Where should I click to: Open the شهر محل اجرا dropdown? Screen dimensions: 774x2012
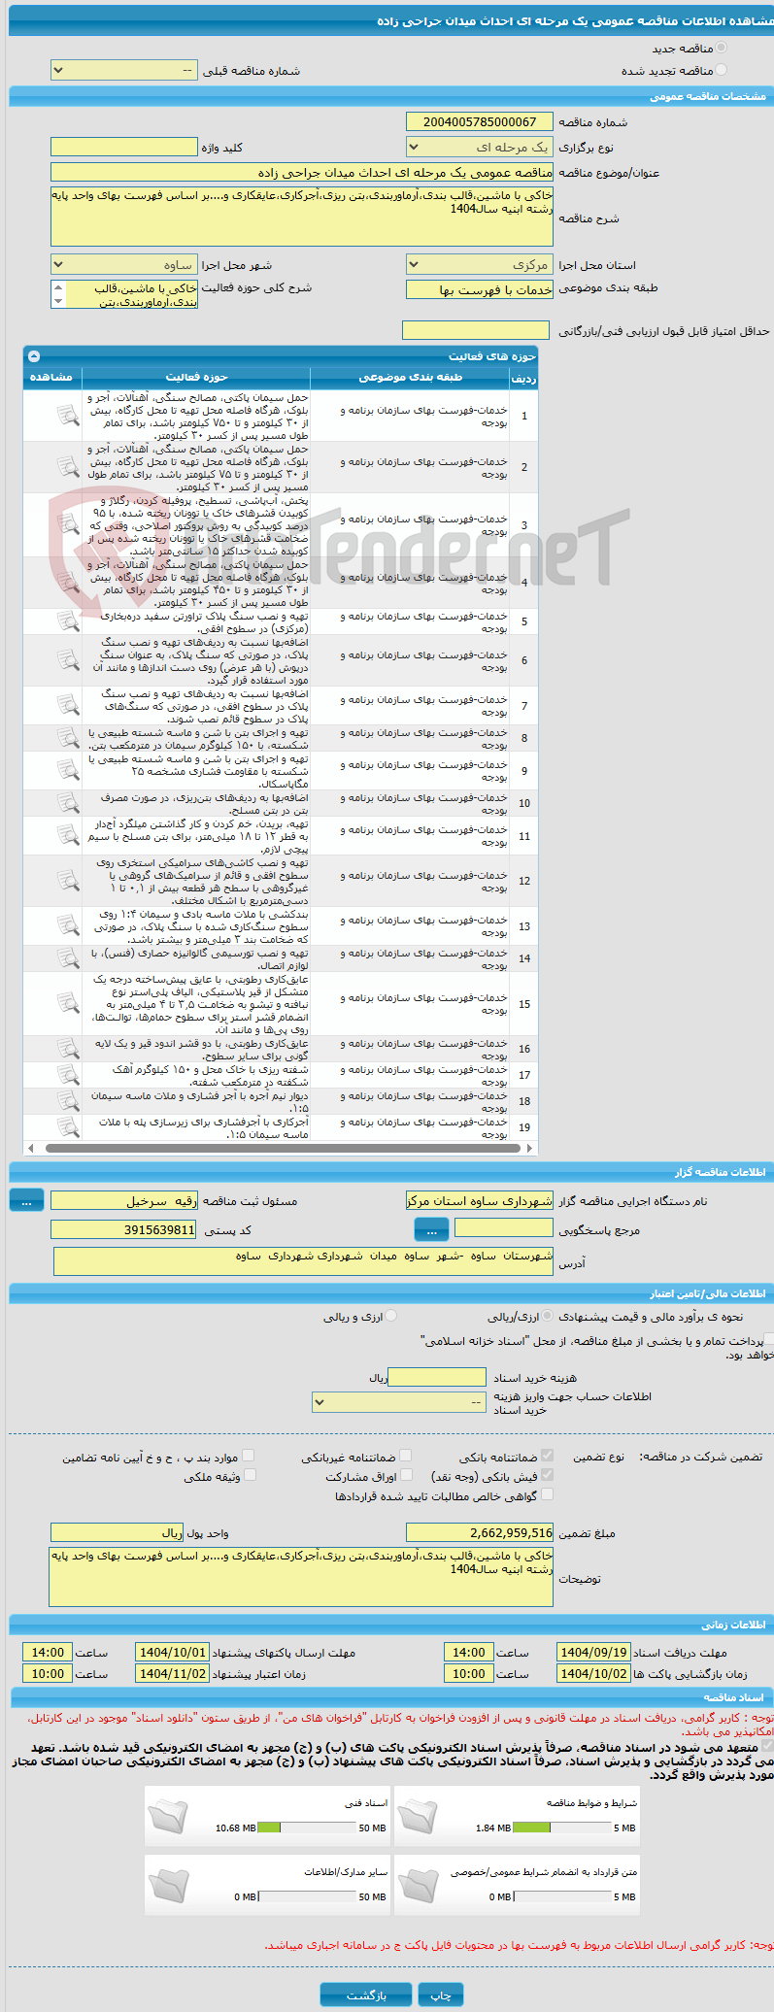[x=124, y=265]
